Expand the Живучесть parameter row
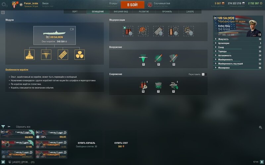The image size is (265, 165). pyautogui.click(x=238, y=39)
